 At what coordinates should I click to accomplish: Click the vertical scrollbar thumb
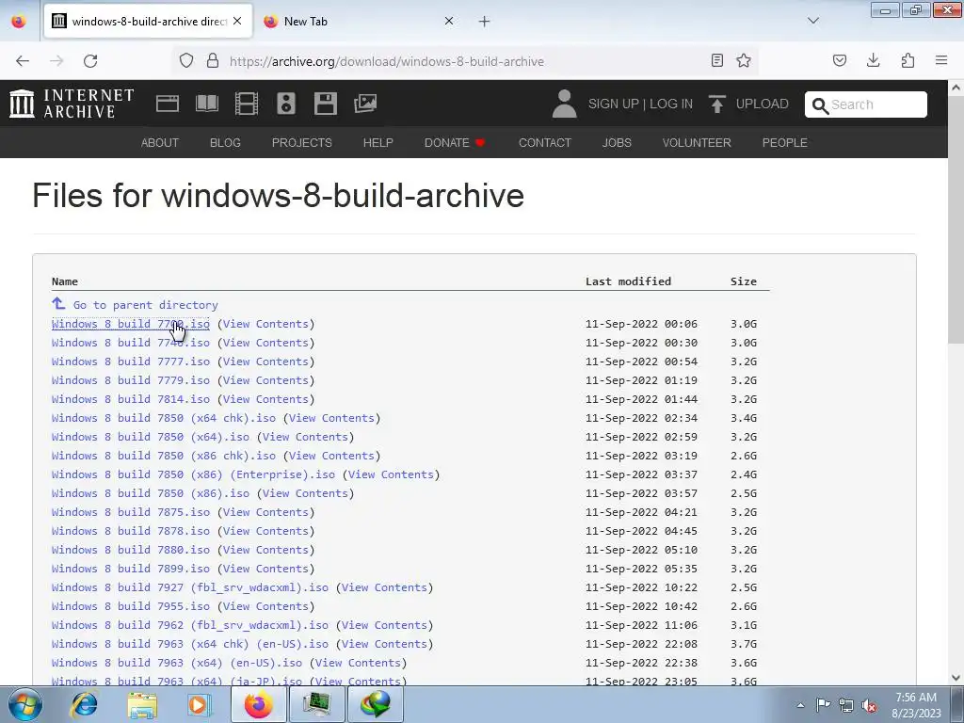pos(956,220)
